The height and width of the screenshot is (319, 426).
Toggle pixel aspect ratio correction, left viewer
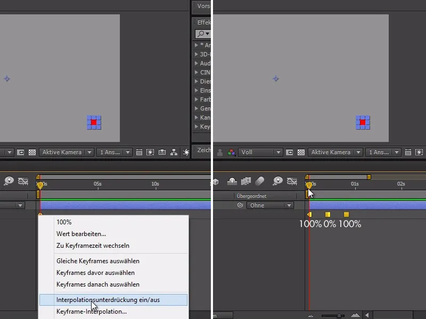(x=139, y=152)
